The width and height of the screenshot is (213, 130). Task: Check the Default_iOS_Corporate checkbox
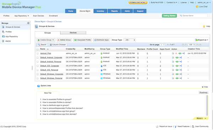[38, 66]
